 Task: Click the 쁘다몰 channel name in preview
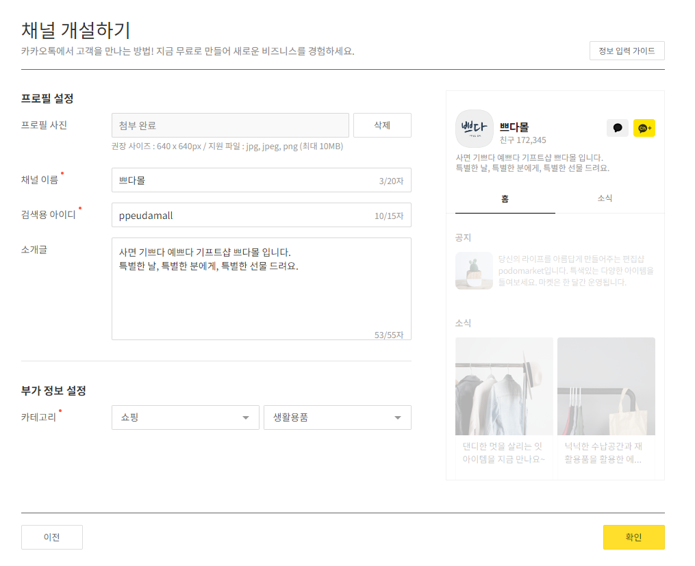(x=514, y=127)
